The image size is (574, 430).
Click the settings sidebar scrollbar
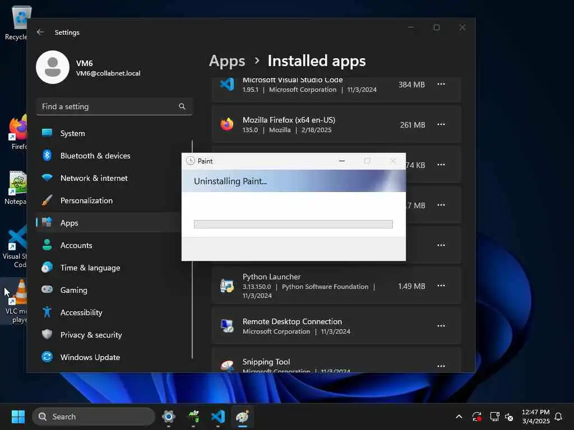coord(192,249)
